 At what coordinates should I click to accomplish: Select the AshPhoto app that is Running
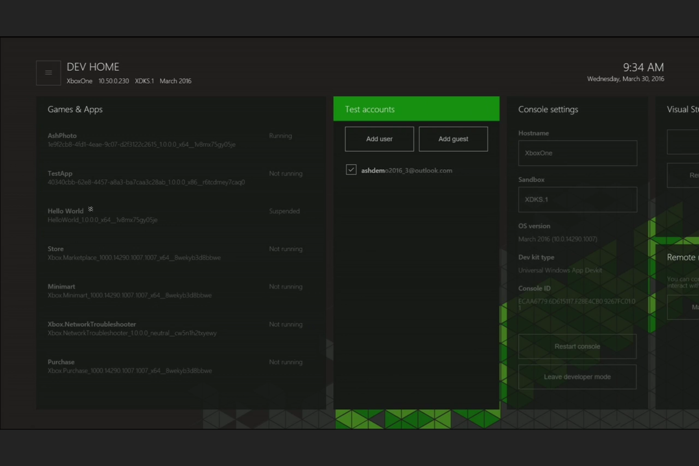(146, 140)
